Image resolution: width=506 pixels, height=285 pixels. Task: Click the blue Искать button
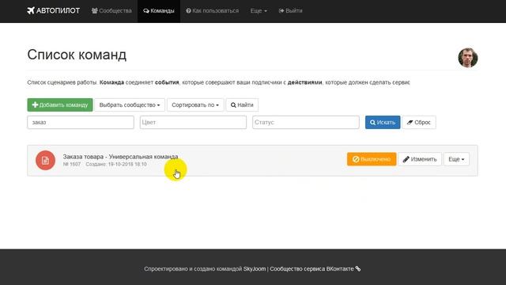point(383,122)
